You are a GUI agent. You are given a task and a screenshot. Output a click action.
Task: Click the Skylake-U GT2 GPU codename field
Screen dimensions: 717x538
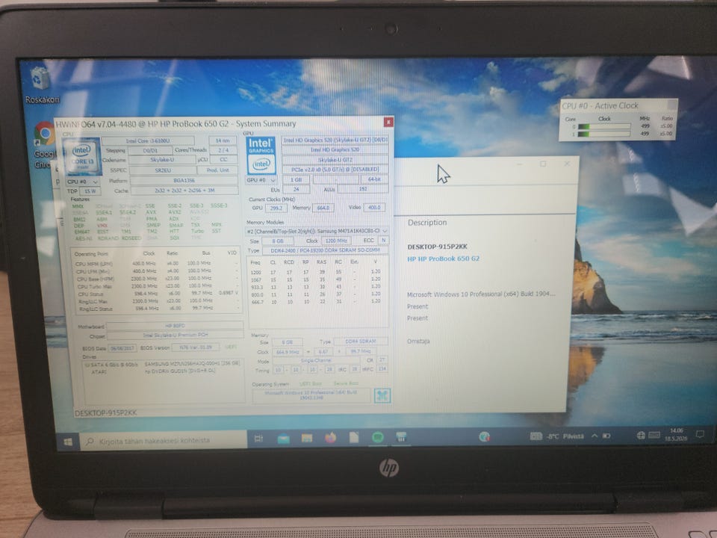point(335,160)
